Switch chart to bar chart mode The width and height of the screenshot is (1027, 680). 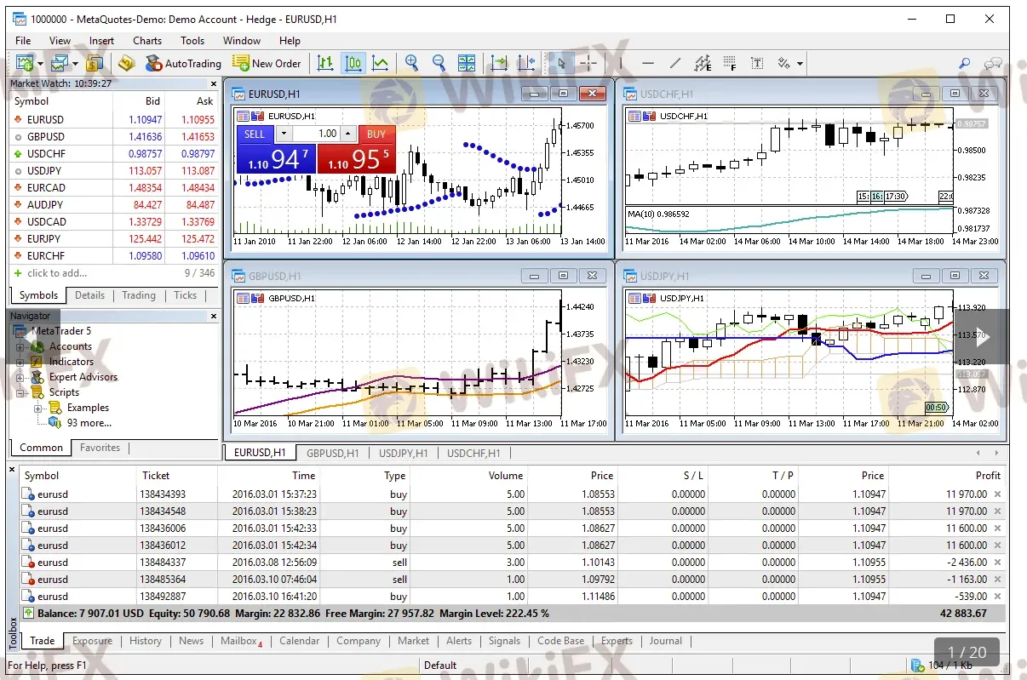tap(325, 63)
